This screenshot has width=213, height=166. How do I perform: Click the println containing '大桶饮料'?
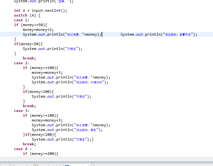70,82
